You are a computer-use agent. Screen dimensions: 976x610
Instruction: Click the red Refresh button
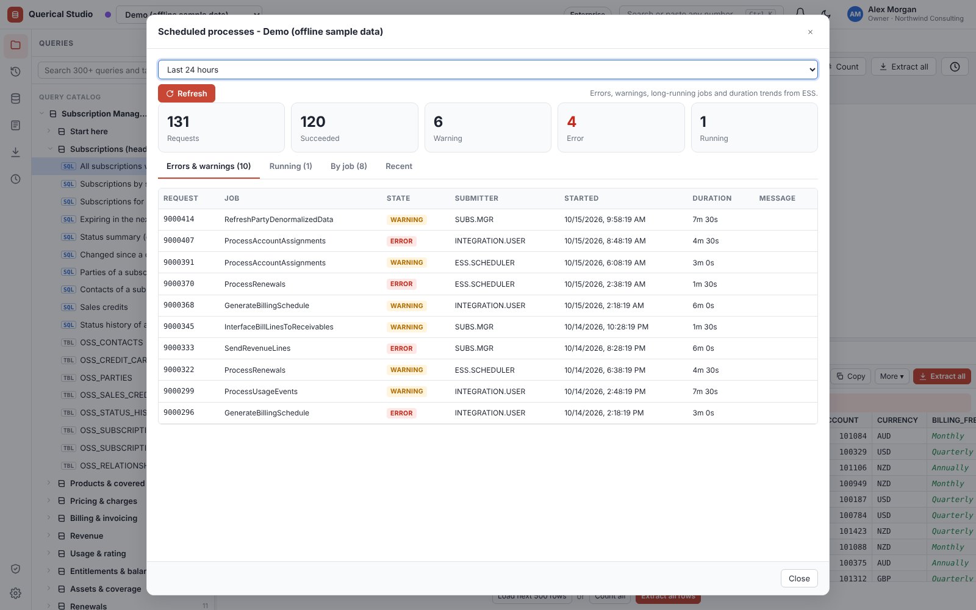click(x=187, y=93)
